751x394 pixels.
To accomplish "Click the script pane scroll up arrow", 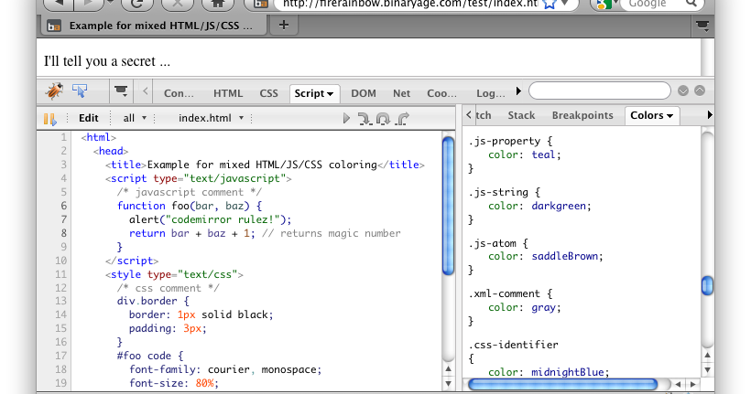I will pos(448,368).
